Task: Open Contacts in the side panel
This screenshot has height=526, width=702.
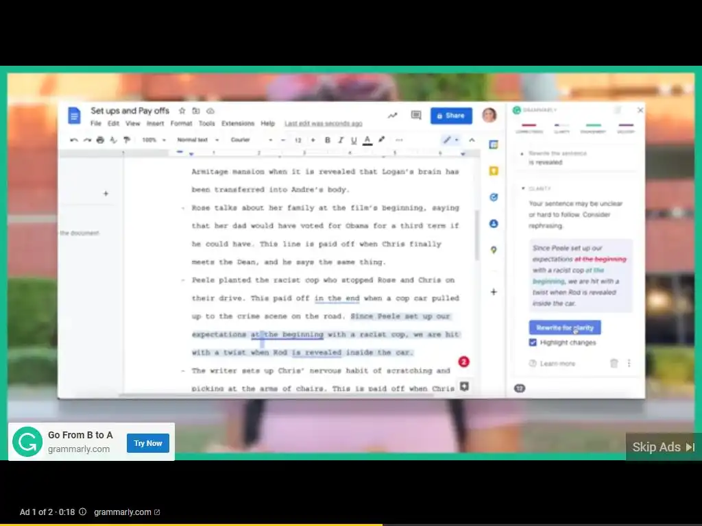Action: [494, 224]
